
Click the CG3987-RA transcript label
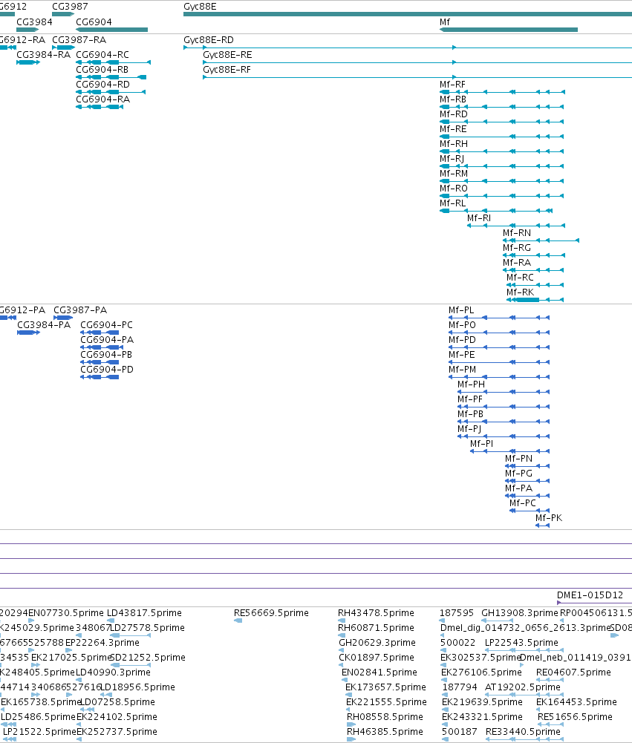click(79, 40)
